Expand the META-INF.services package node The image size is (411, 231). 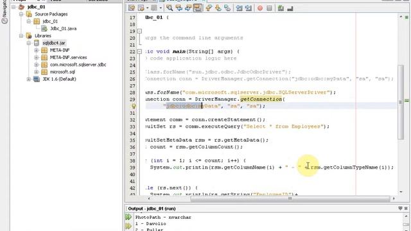[x=37, y=57]
